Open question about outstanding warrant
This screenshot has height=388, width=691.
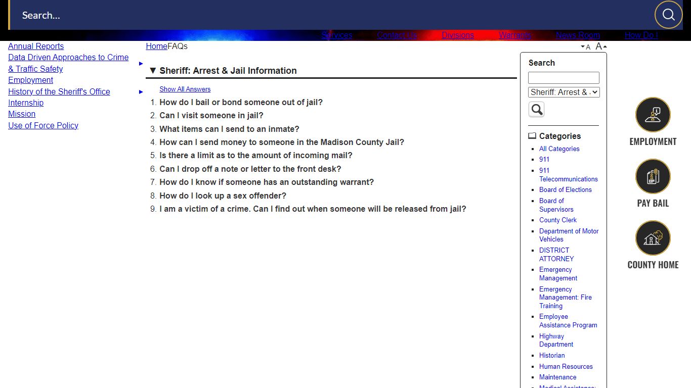(267, 182)
